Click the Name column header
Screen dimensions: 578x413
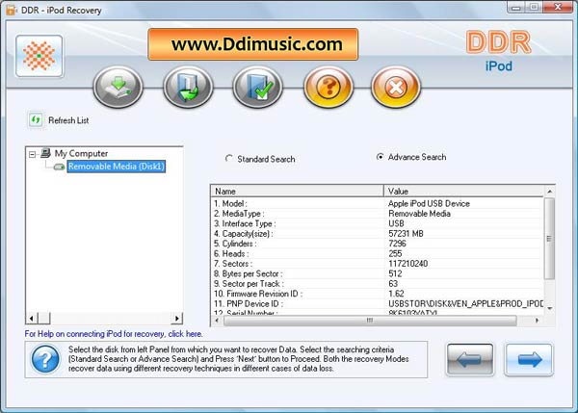click(297, 191)
